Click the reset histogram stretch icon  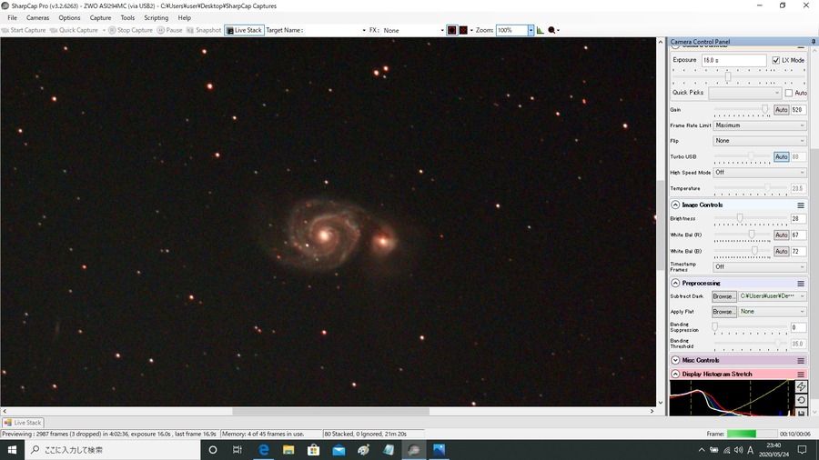tap(801, 400)
